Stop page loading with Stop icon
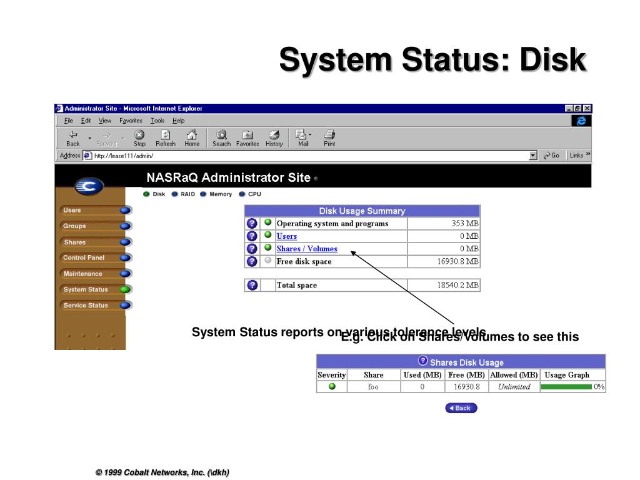The height and width of the screenshot is (480, 640). coord(139,138)
